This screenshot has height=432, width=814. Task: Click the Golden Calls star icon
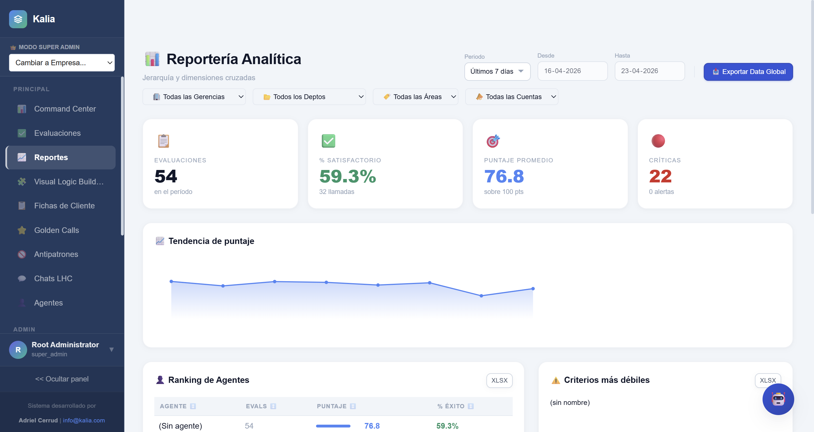click(22, 230)
